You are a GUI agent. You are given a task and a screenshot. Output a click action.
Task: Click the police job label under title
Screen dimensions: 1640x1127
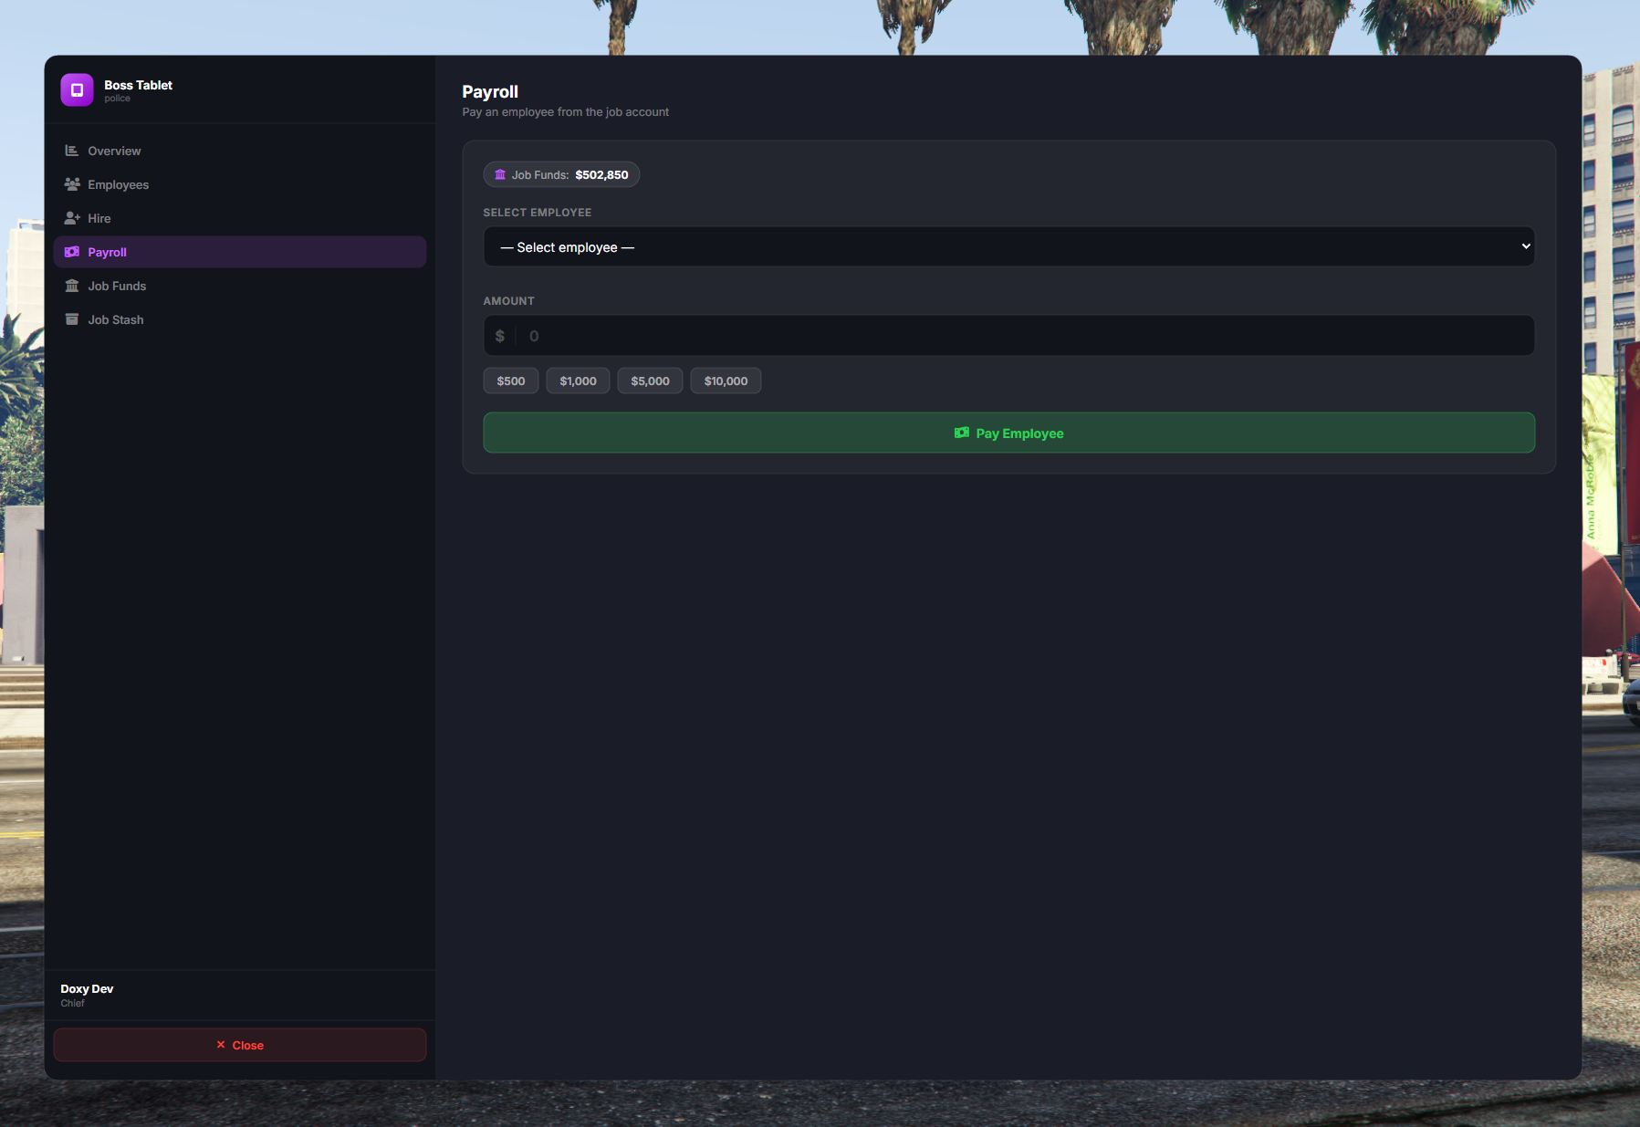(117, 99)
